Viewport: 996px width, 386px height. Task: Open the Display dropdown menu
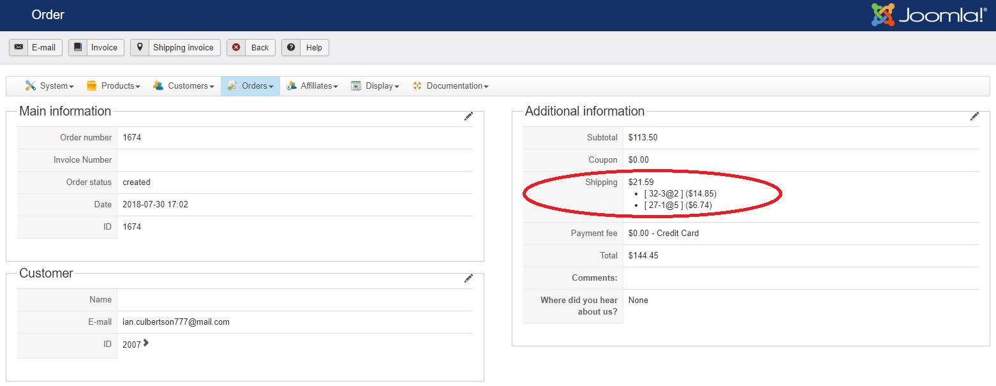(x=375, y=85)
